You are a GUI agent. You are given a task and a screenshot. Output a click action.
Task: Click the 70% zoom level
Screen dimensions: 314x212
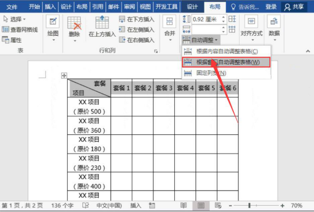pyautogui.click(x=296, y=205)
